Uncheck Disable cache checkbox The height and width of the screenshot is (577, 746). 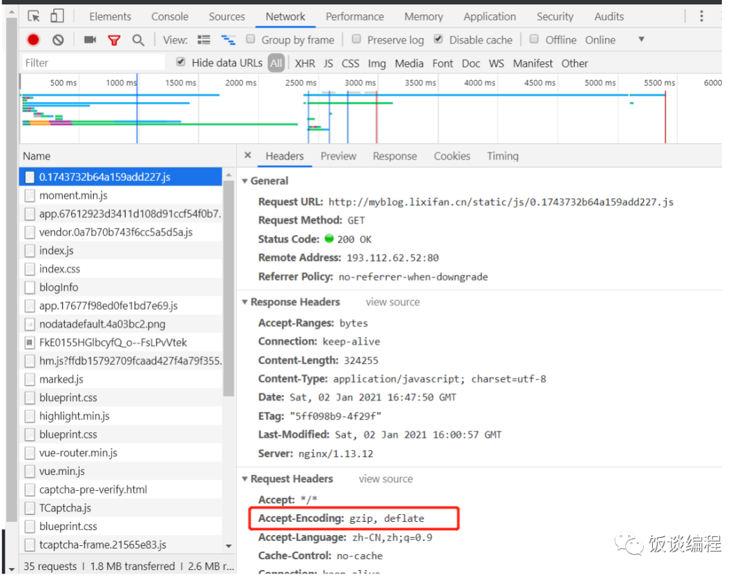439,39
